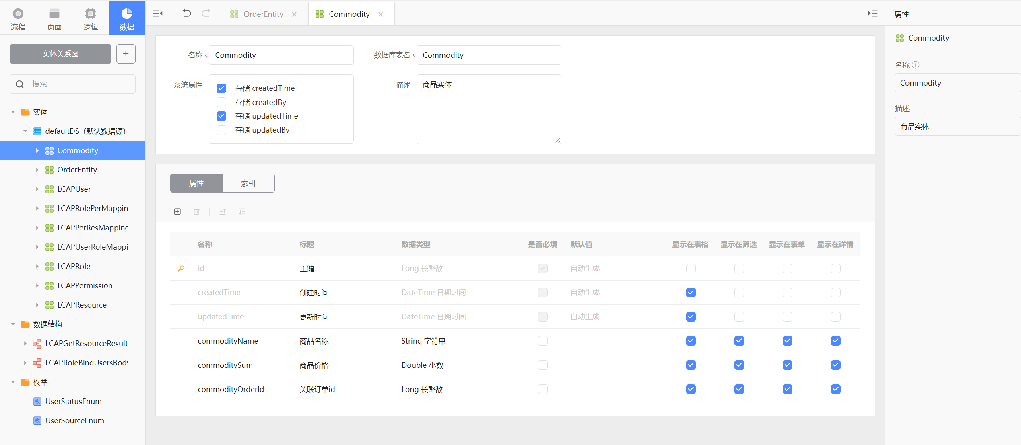The image size is (1021, 445).
Task: Toggle 显示在表格 for createdTime row
Action: [x=691, y=293]
